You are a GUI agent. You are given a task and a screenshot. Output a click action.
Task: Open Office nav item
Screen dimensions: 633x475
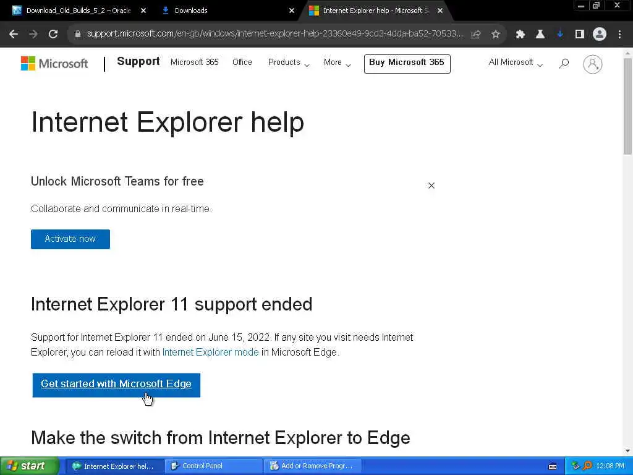(242, 62)
